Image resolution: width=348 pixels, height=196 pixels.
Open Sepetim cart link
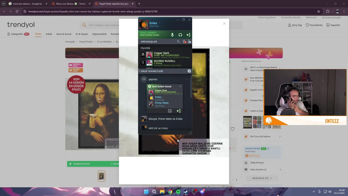(333, 25)
